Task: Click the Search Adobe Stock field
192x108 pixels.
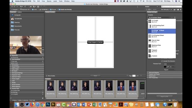Action: (x=171, y=7)
